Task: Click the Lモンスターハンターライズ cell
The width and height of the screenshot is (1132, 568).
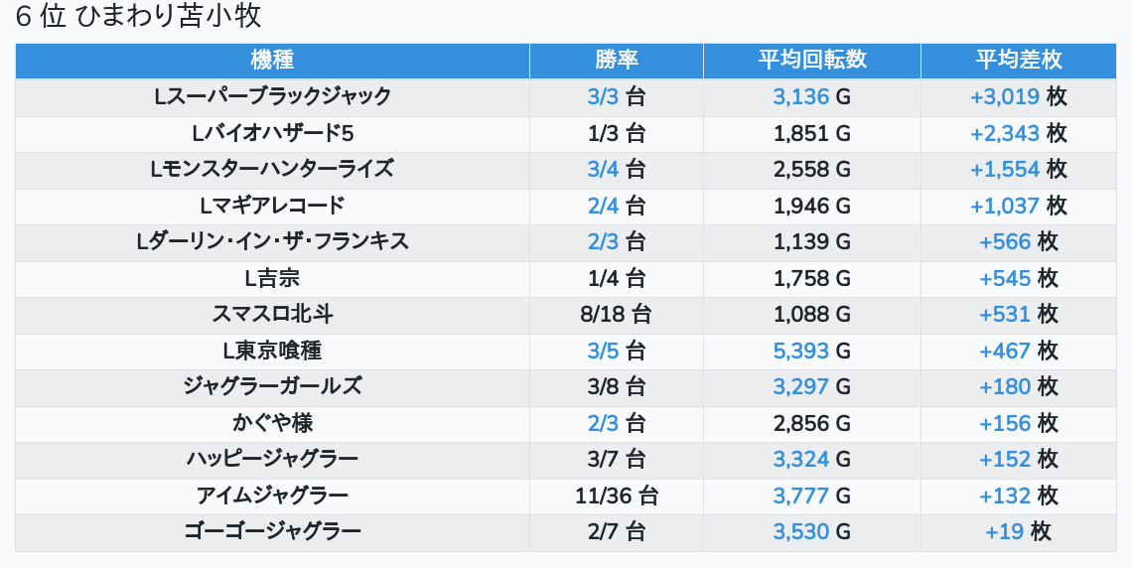Action: 272,169
